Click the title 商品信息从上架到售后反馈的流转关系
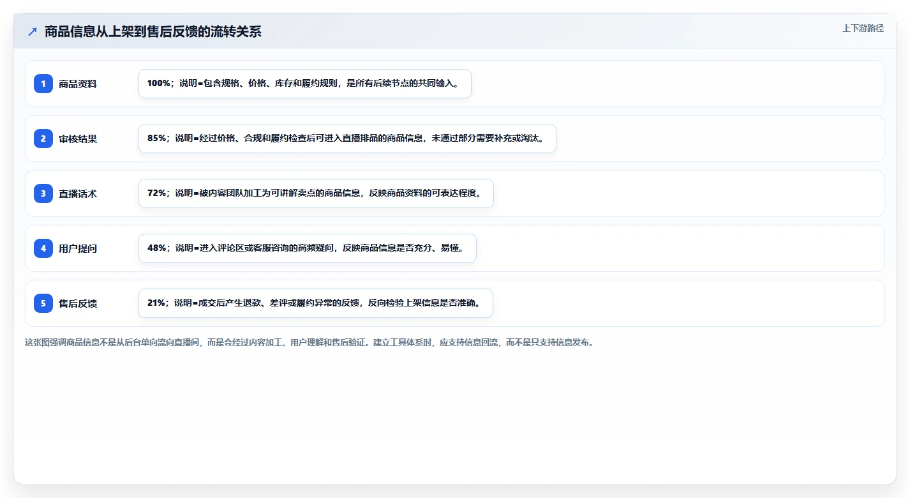Image resolution: width=910 pixels, height=498 pixels. (x=153, y=31)
